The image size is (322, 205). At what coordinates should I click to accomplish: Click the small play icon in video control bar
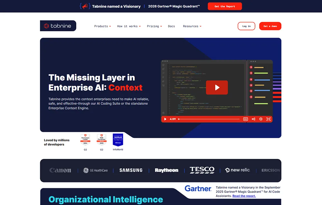click(165, 119)
